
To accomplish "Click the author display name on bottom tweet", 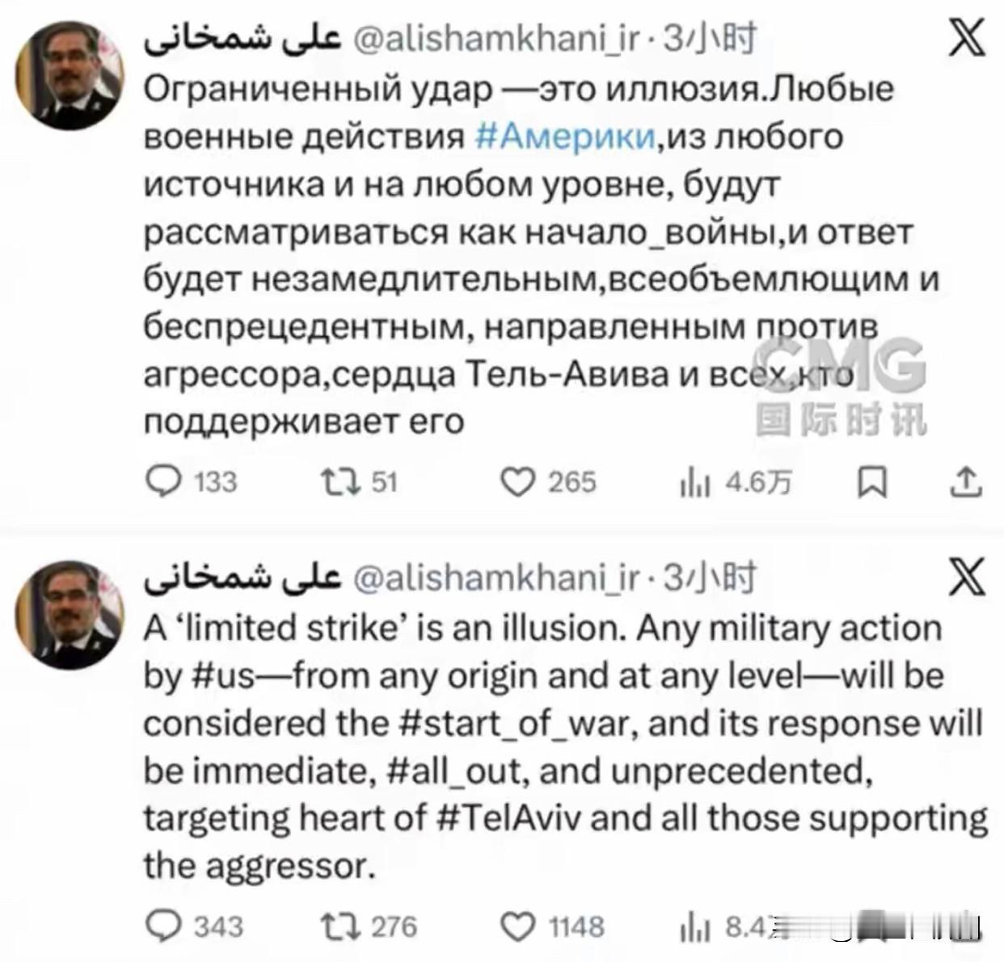I will [242, 578].
